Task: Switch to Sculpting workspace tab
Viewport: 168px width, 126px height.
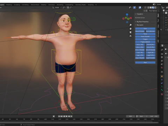Action: click(x=17, y=5)
